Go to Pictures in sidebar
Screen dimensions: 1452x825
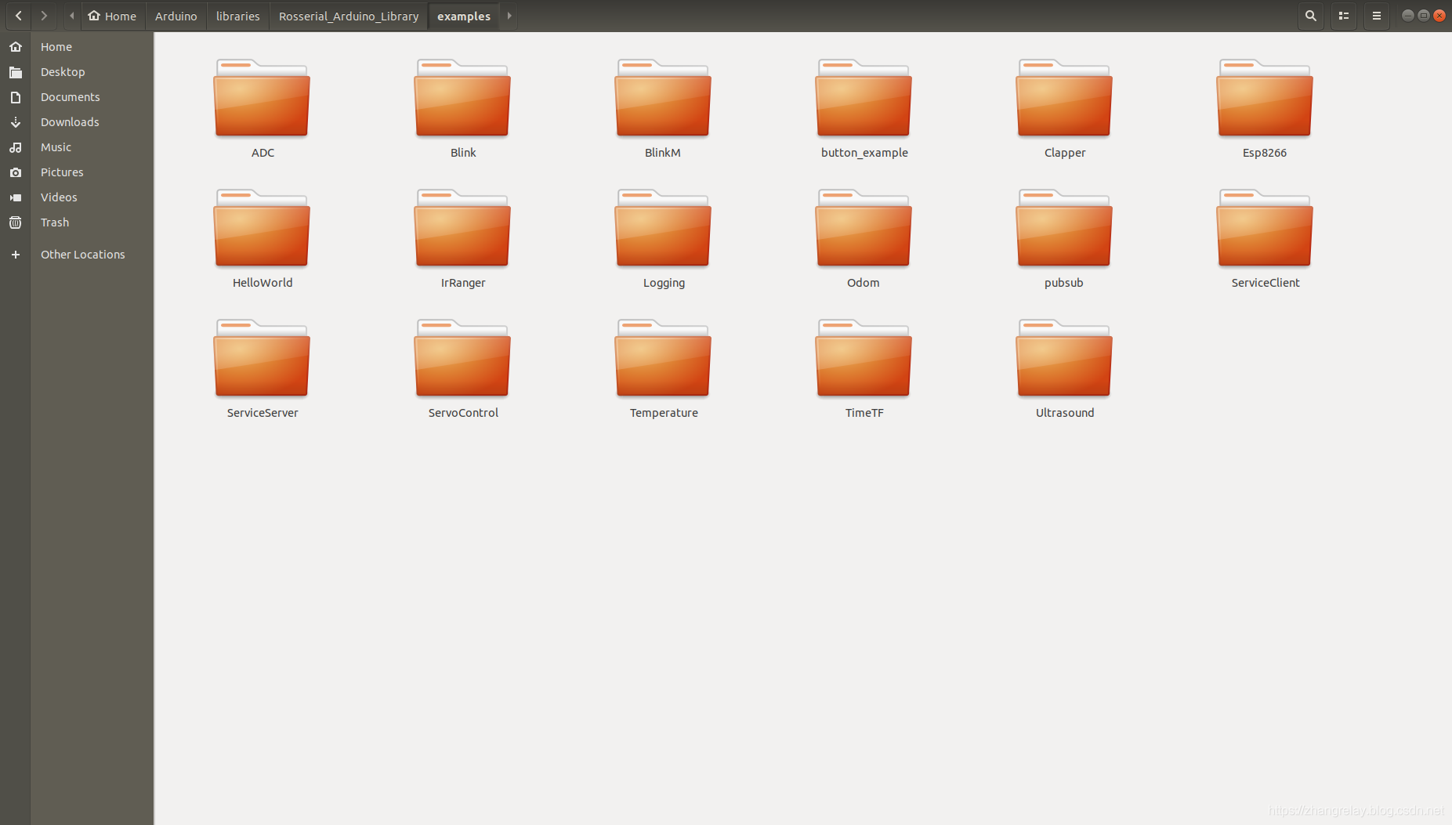click(x=77, y=172)
